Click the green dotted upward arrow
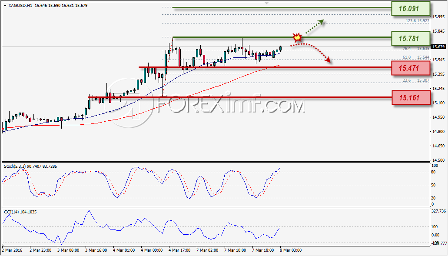Viewport: 448px width, 256px height. (x=313, y=27)
